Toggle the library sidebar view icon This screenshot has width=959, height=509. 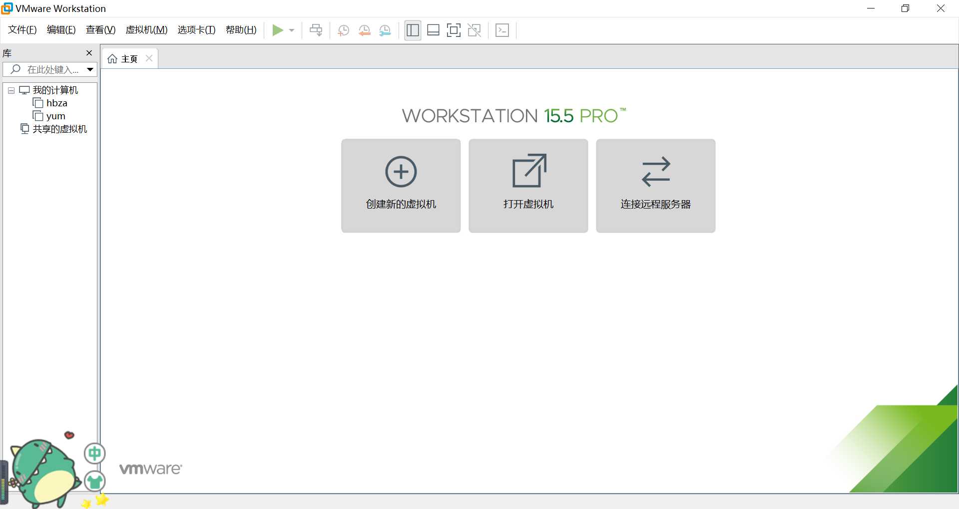[x=413, y=30]
